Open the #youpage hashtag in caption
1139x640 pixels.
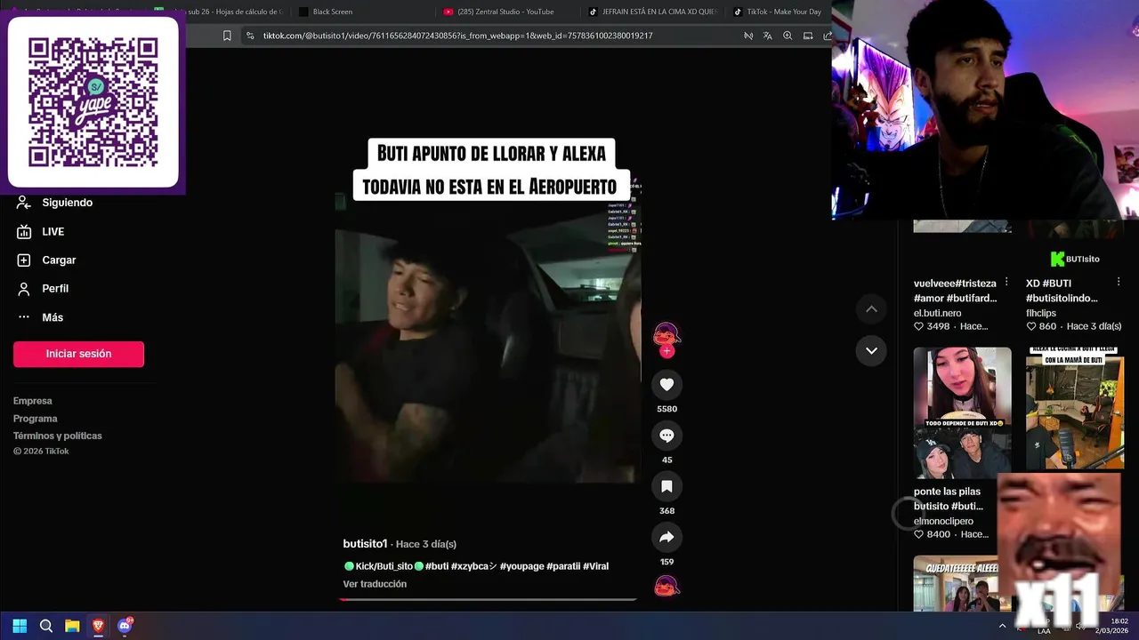point(521,566)
